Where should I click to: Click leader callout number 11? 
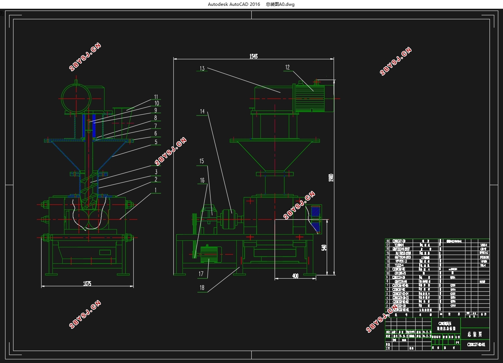point(156,97)
